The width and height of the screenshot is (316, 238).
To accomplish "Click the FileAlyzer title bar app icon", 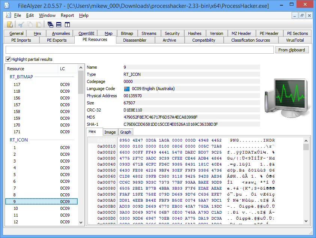I will (x=7, y=5).
